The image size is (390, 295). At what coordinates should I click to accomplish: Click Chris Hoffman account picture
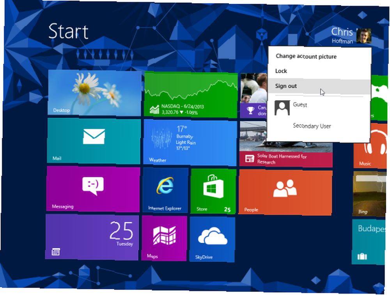tap(363, 36)
